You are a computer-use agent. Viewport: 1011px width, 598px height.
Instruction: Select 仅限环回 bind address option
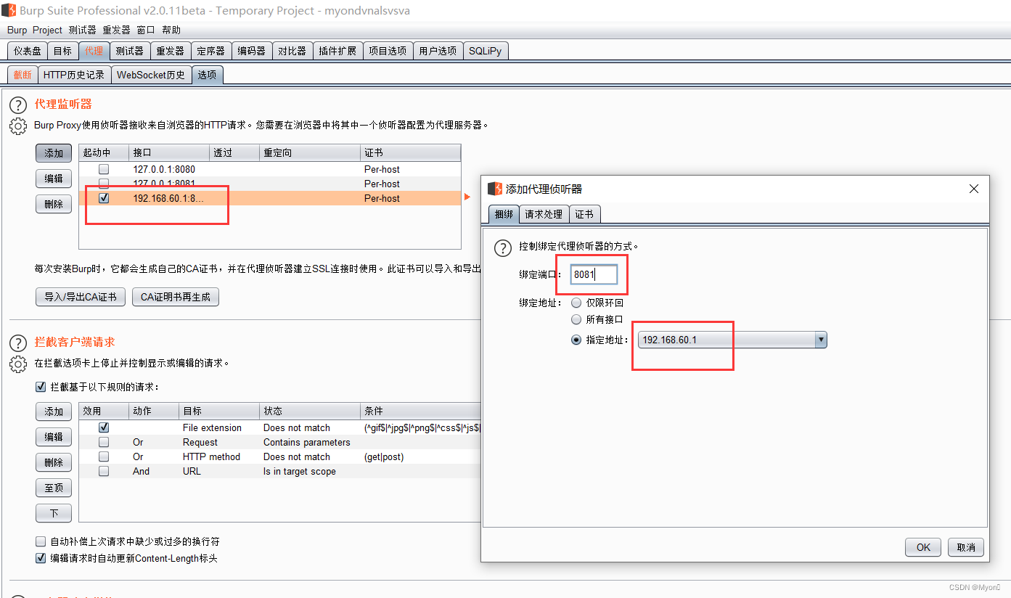(x=576, y=303)
